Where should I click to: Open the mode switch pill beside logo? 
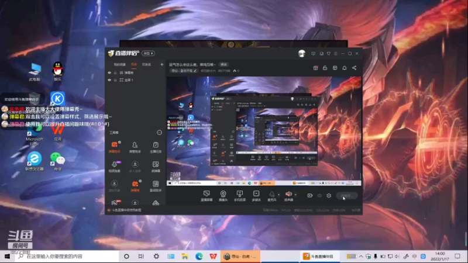(x=148, y=53)
